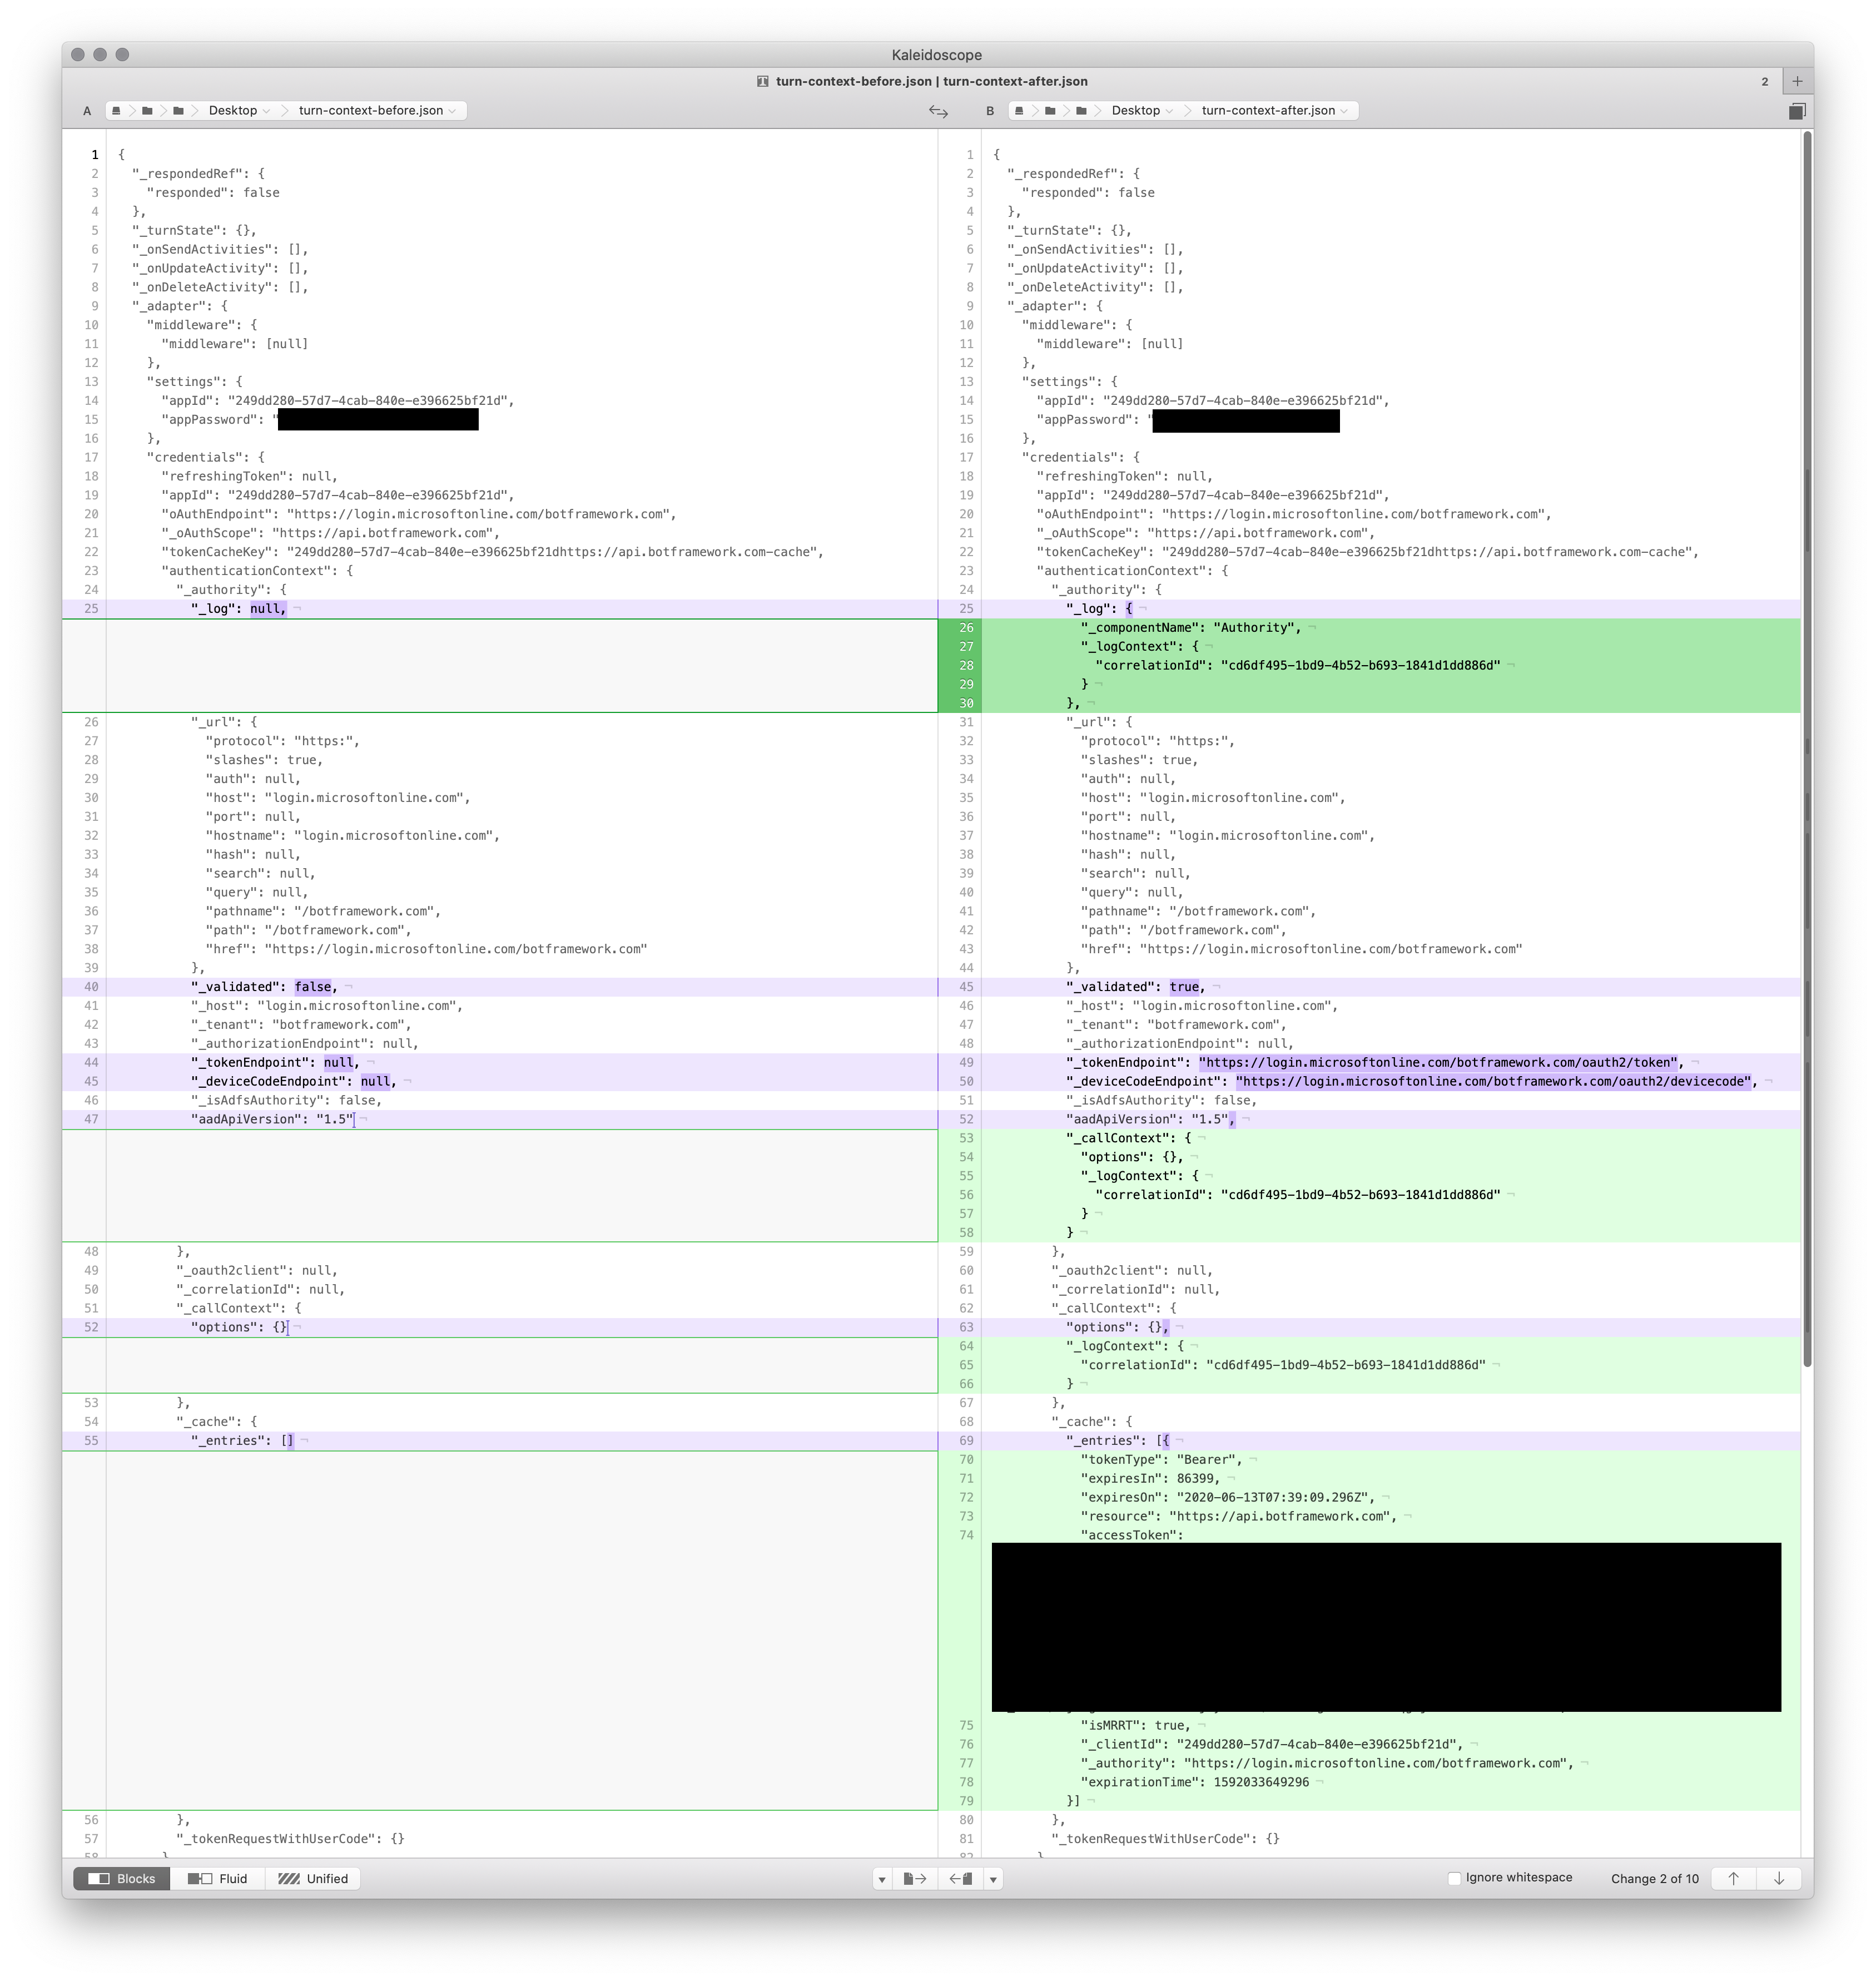Screen dimensions: 1876x1981
Task: Switch to Unified view mode
Action: tap(313, 1878)
